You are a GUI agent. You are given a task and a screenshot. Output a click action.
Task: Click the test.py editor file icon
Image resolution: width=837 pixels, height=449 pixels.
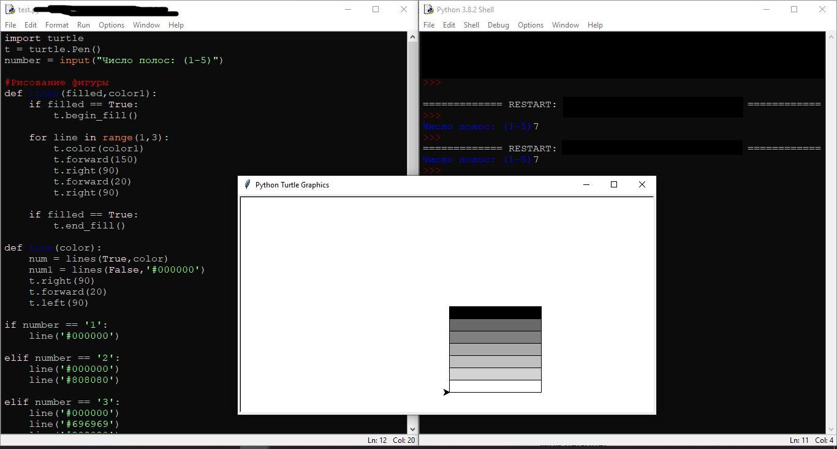point(10,9)
